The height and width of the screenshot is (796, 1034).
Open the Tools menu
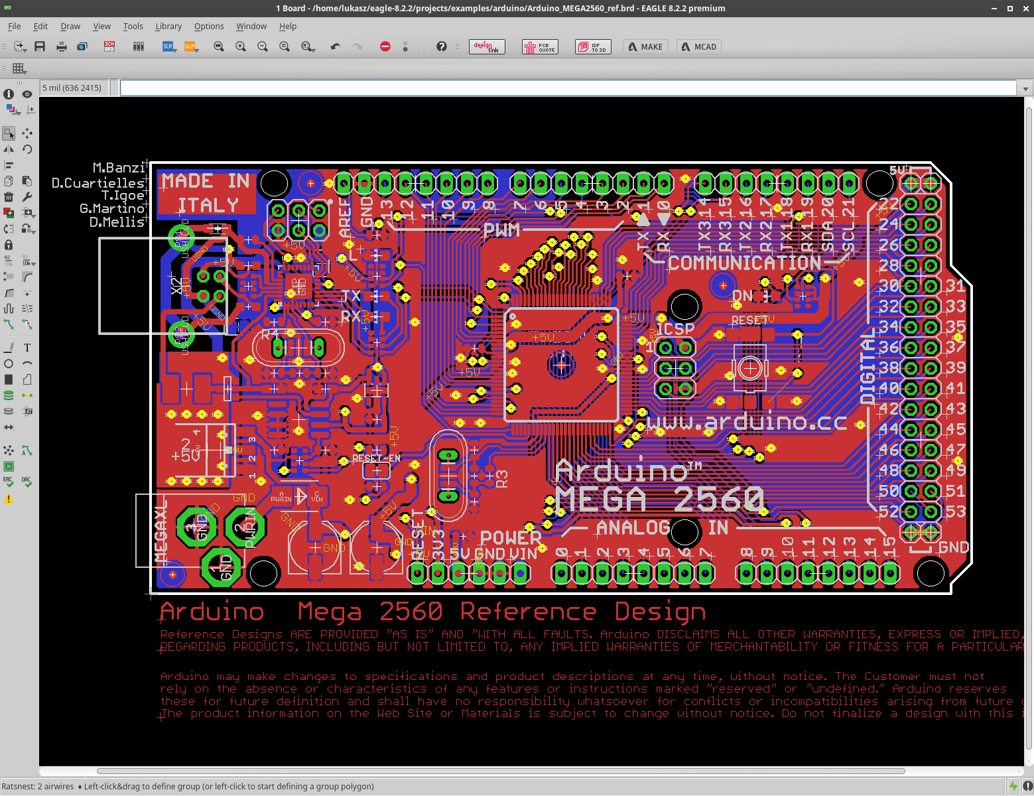[x=133, y=27]
